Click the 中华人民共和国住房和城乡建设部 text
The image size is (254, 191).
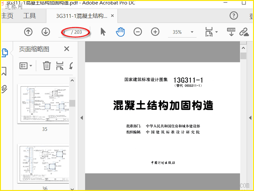point(173,126)
